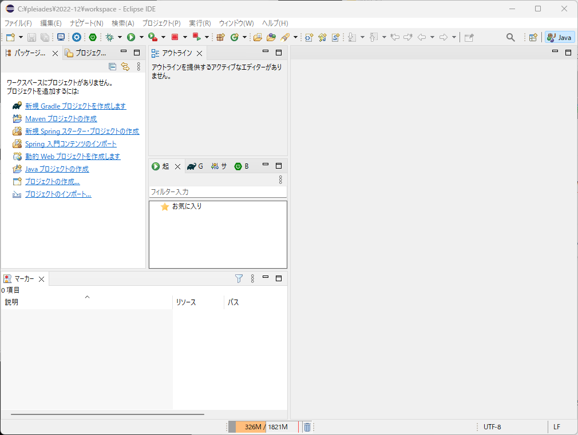This screenshot has width=578, height=435.
Task: Click the Save All toolbar icon
Action: (x=45, y=37)
